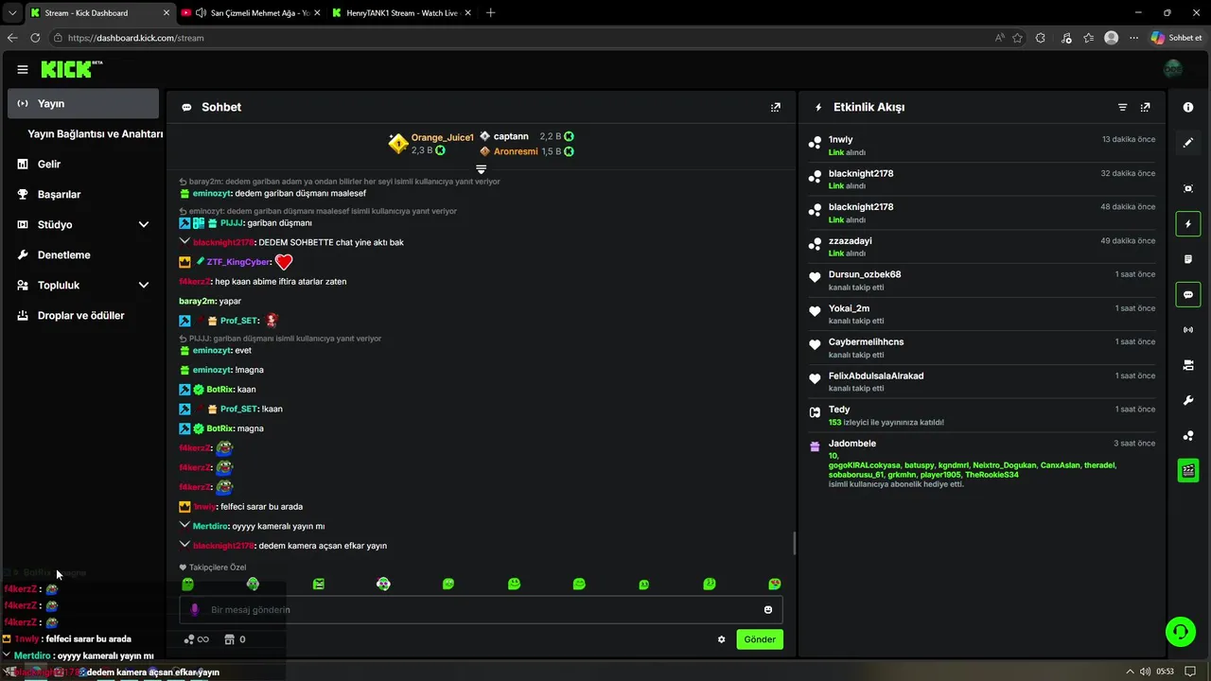This screenshot has height=681, width=1211.
Task: Click the channel points infinity counter
Action: tap(196, 639)
